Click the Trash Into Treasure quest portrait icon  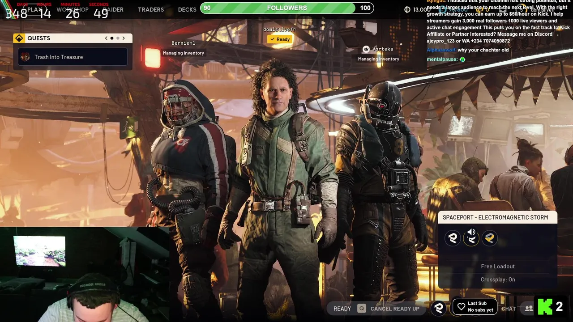26,57
